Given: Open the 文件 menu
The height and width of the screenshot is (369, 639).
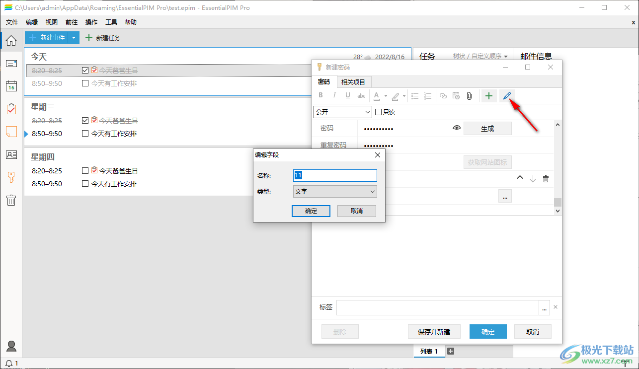Looking at the screenshot, I should click(12, 22).
